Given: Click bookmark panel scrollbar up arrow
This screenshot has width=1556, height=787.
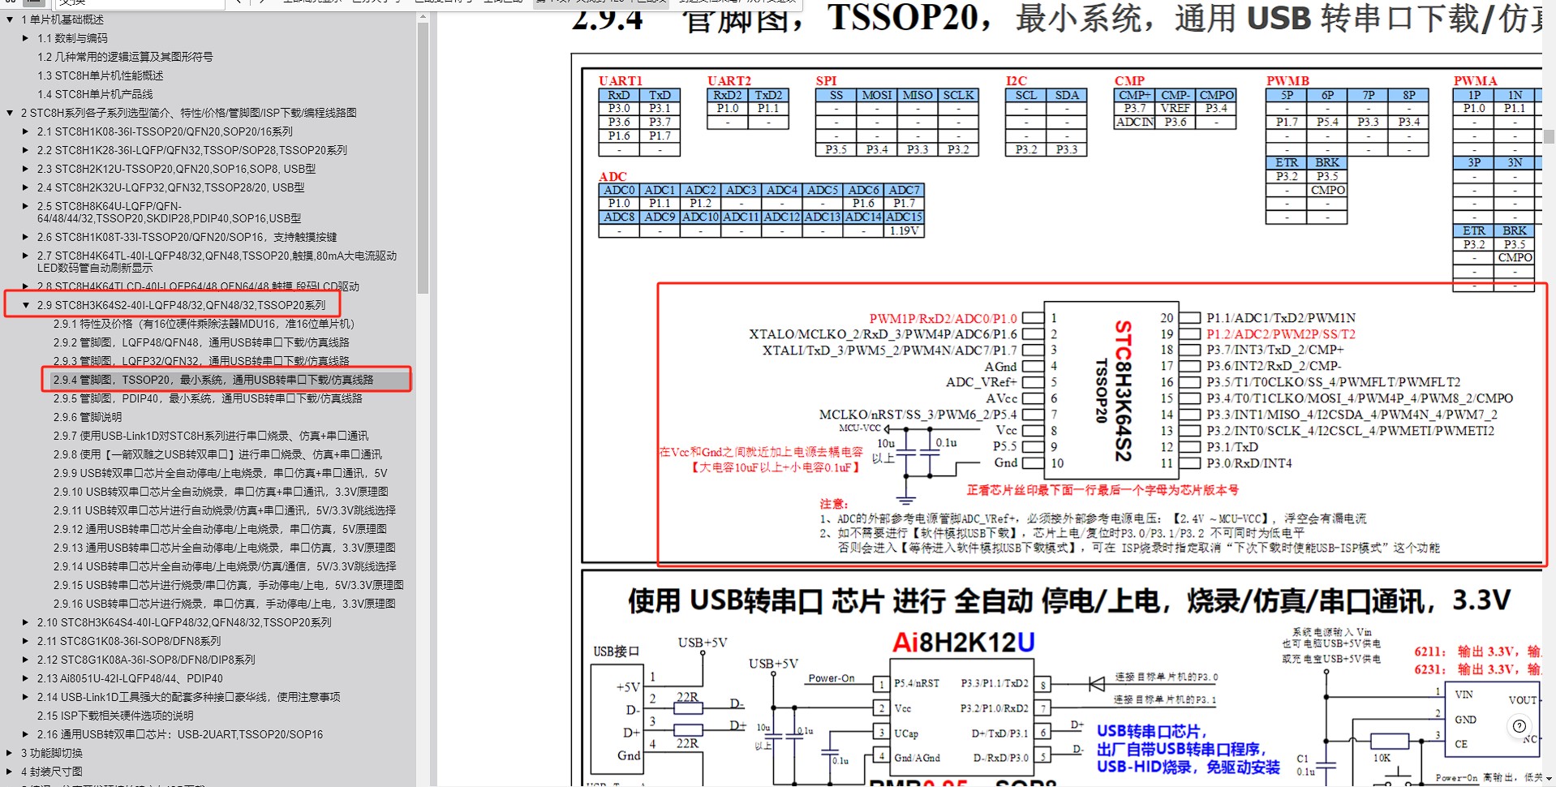Looking at the screenshot, I should 423,17.
